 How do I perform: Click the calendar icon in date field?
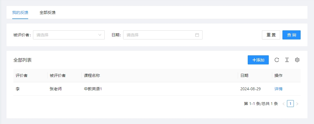(197, 35)
